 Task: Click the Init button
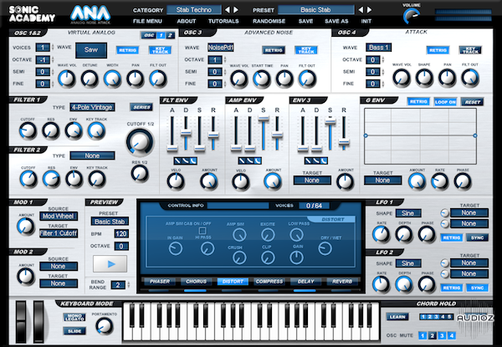366,21
